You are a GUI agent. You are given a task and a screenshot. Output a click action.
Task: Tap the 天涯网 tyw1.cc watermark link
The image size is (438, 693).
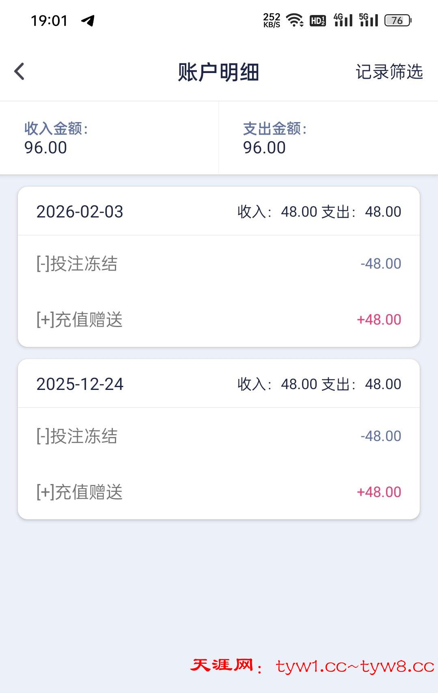tap(312, 666)
